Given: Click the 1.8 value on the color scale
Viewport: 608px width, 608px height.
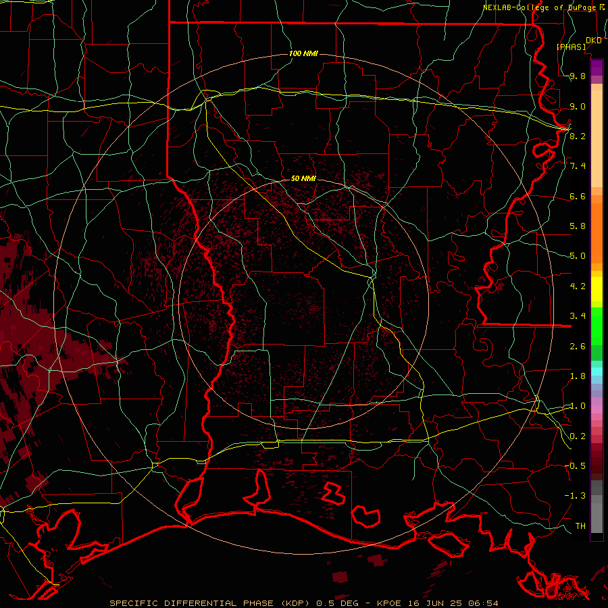Looking at the screenshot, I should coord(578,376).
